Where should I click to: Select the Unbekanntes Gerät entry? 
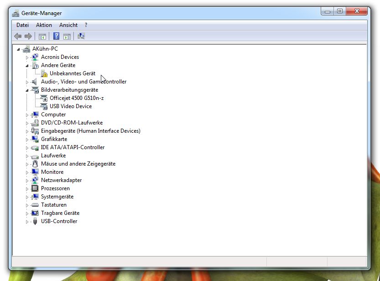pos(73,73)
